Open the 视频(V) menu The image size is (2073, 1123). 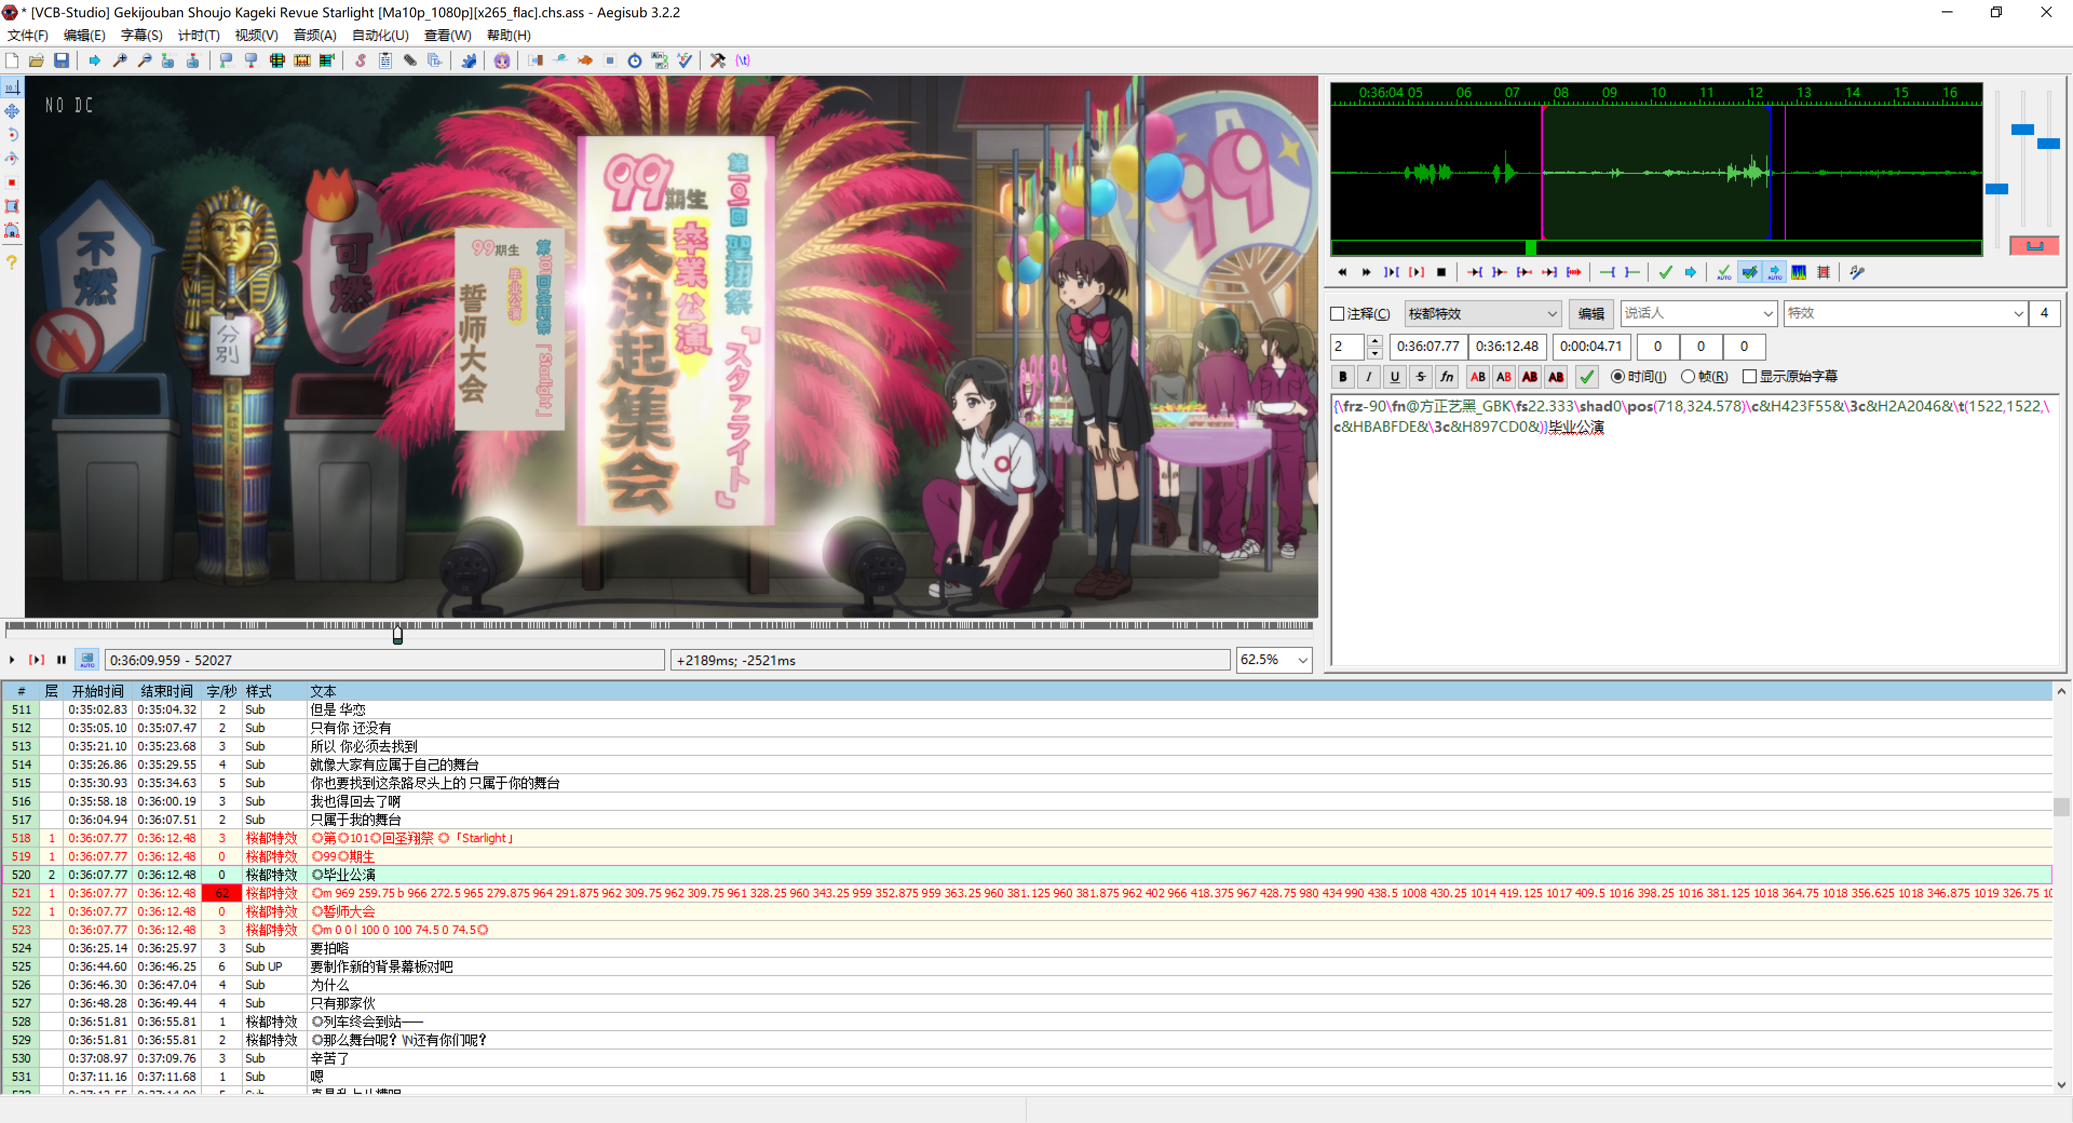pos(257,36)
